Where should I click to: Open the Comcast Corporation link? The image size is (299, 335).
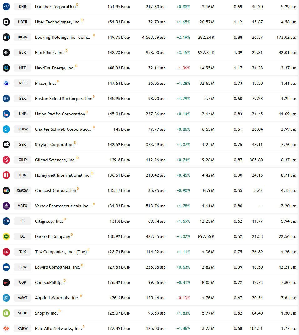pos(56,190)
